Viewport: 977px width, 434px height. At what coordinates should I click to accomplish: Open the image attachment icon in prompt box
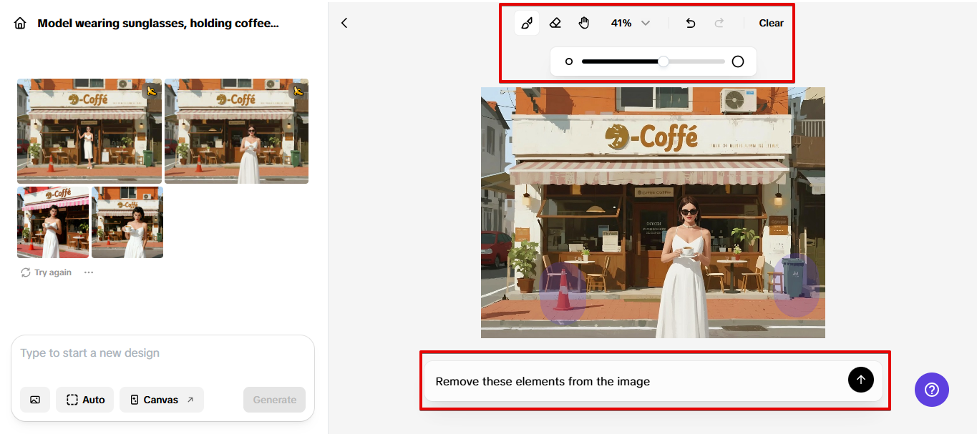click(x=34, y=400)
